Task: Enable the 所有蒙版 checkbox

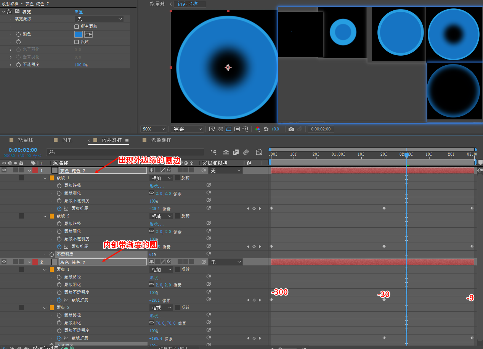Action: 77,27
